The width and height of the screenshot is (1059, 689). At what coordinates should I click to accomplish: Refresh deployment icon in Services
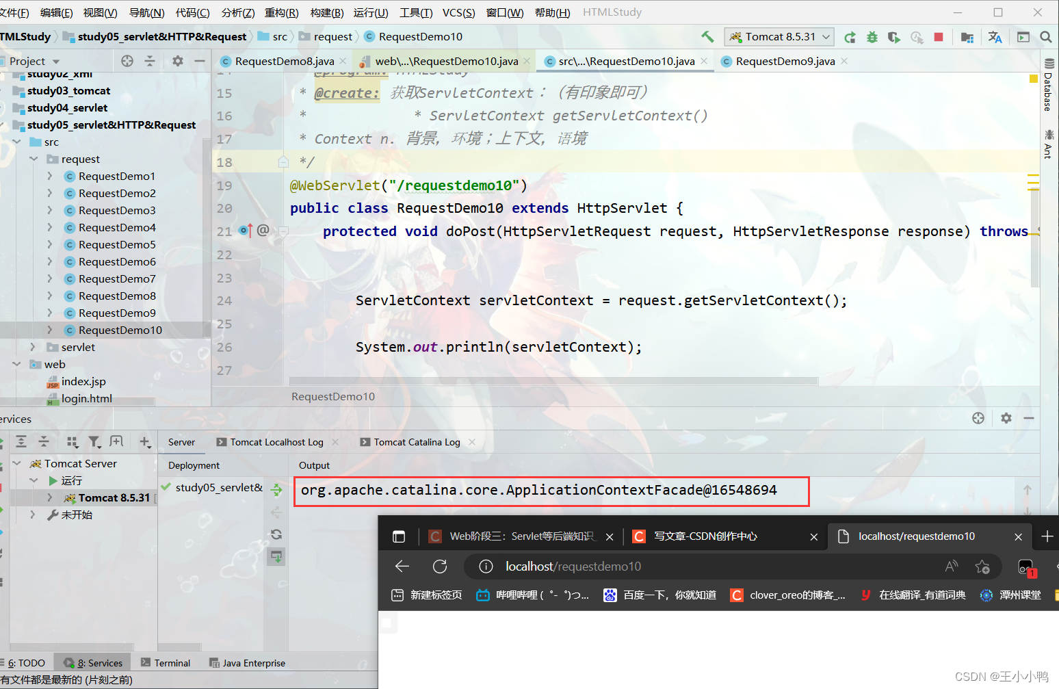tap(276, 534)
